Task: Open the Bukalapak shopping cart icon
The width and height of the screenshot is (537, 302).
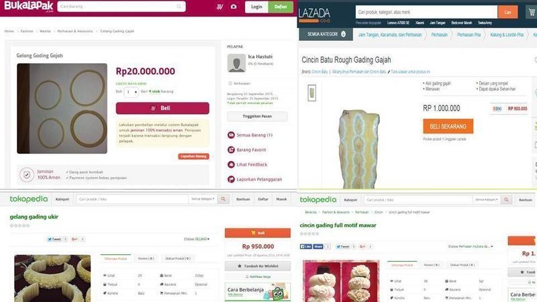Action: click(x=220, y=7)
